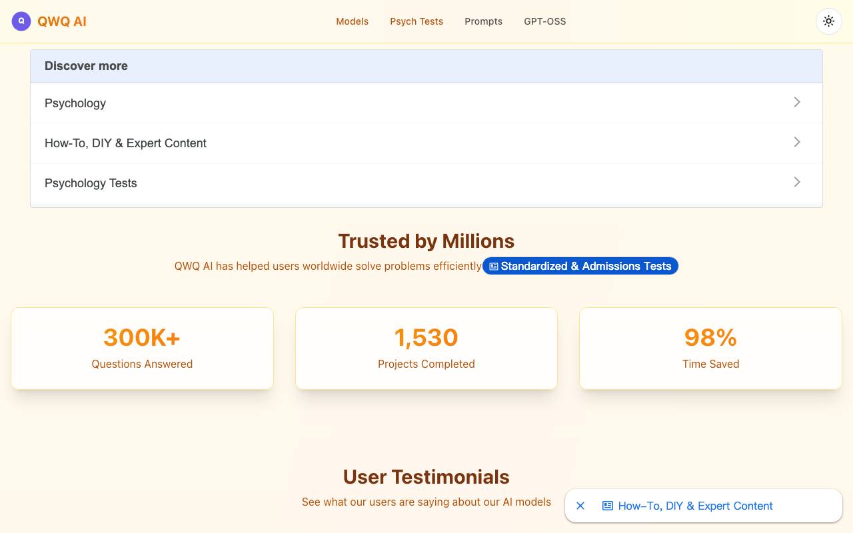Click the 'QWQ AI has helped users worldwide' tagline

[x=328, y=266]
